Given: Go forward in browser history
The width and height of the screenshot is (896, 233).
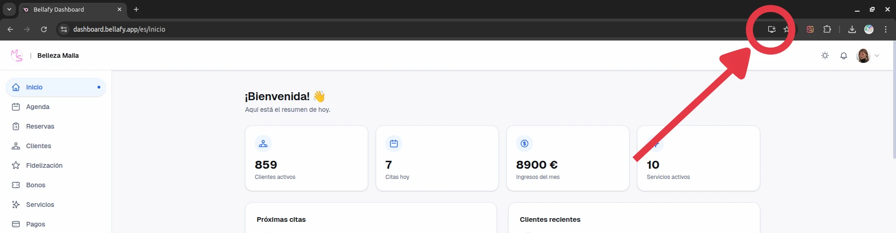Looking at the screenshot, I should coord(27,29).
